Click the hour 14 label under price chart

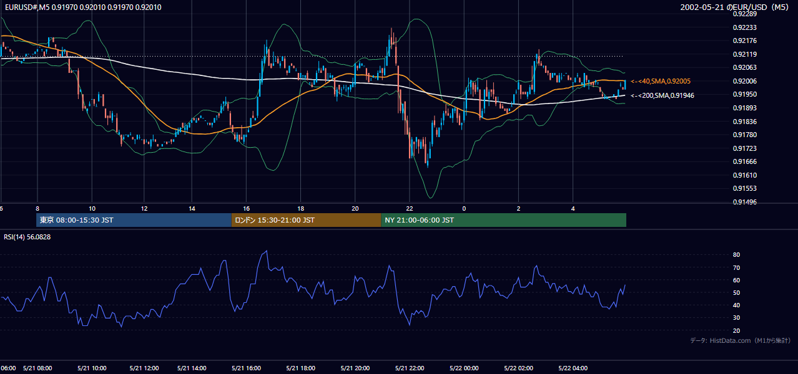[x=192, y=208]
